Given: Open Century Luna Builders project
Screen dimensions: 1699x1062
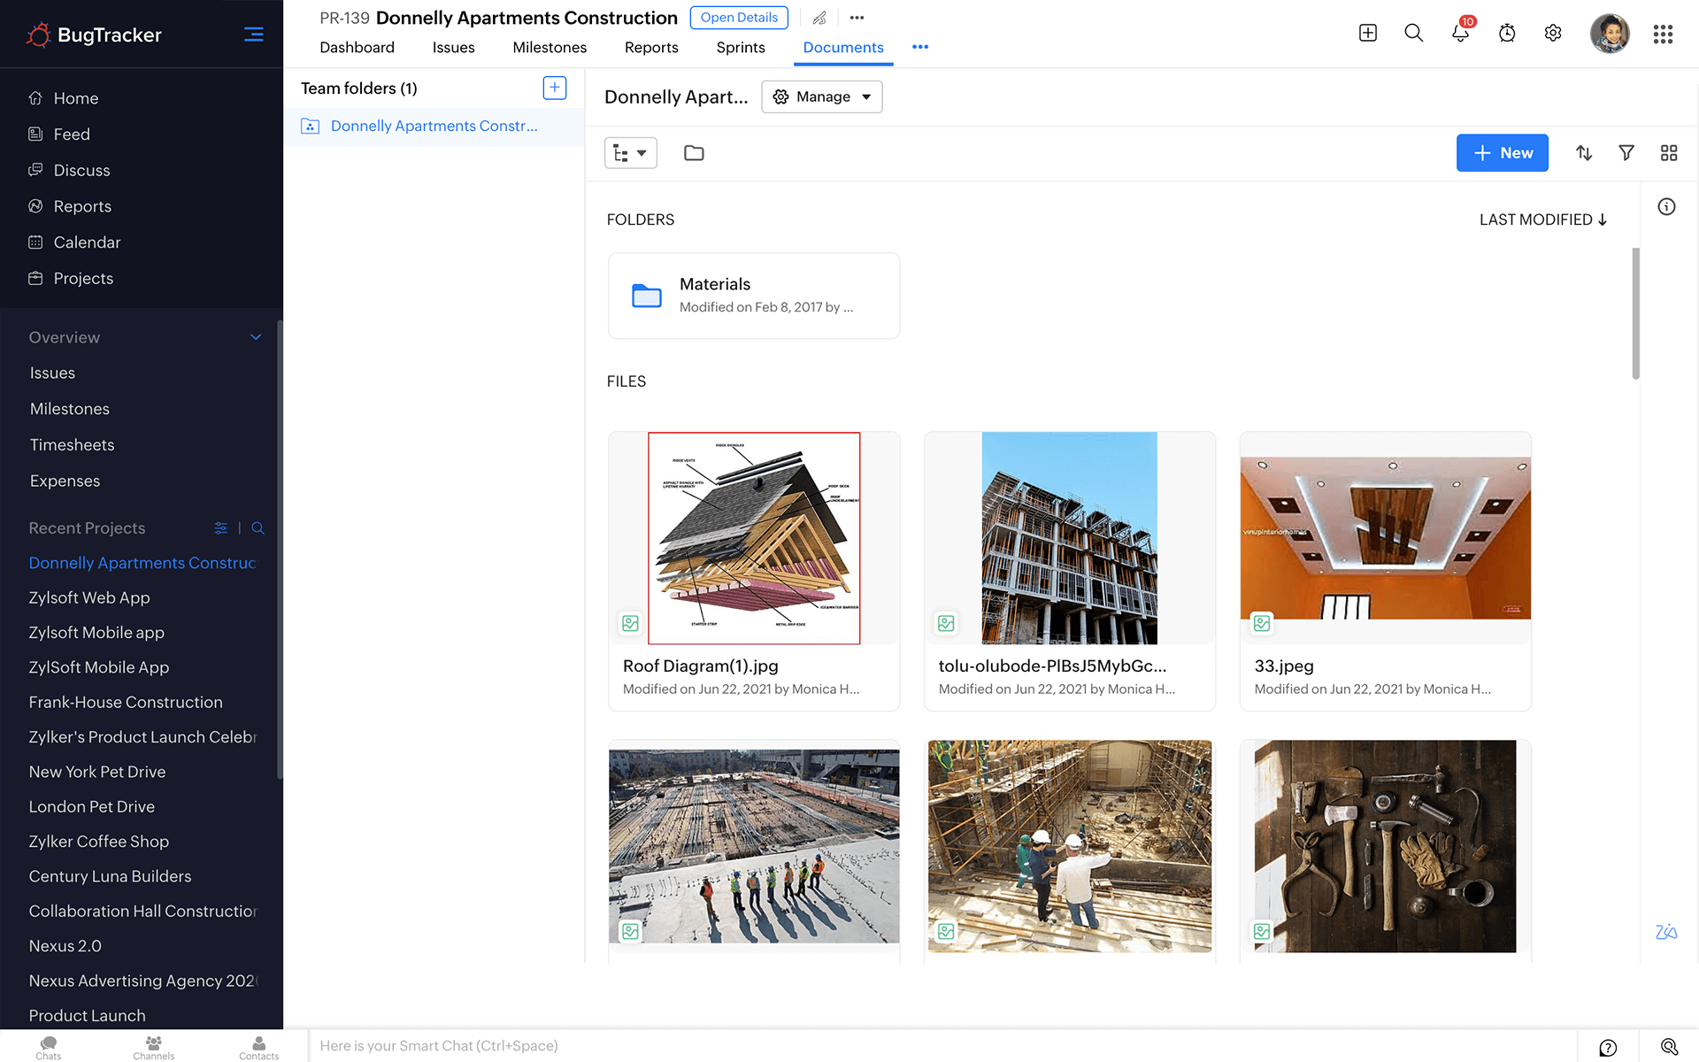Looking at the screenshot, I should click(110, 876).
